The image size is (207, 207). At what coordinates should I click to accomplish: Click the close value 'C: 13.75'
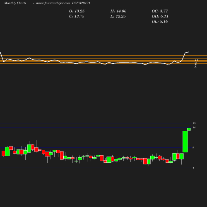point(77,17)
